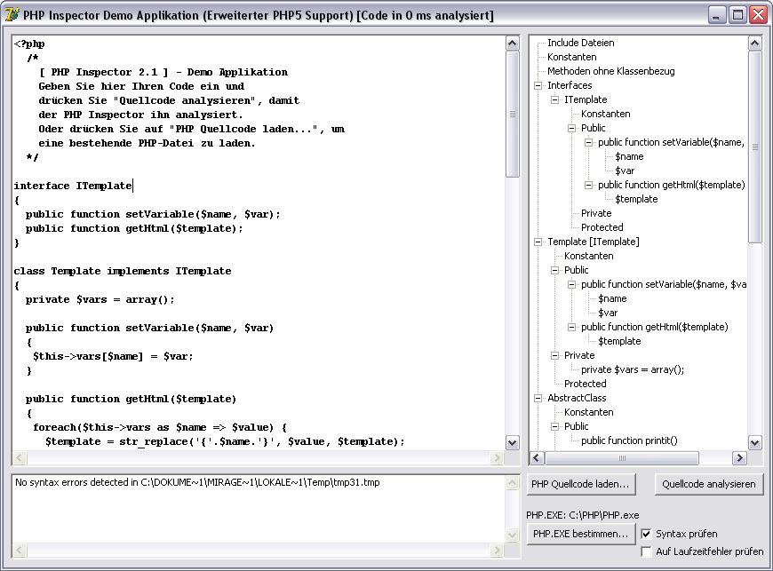Select Interfaces label in tree

(x=570, y=85)
